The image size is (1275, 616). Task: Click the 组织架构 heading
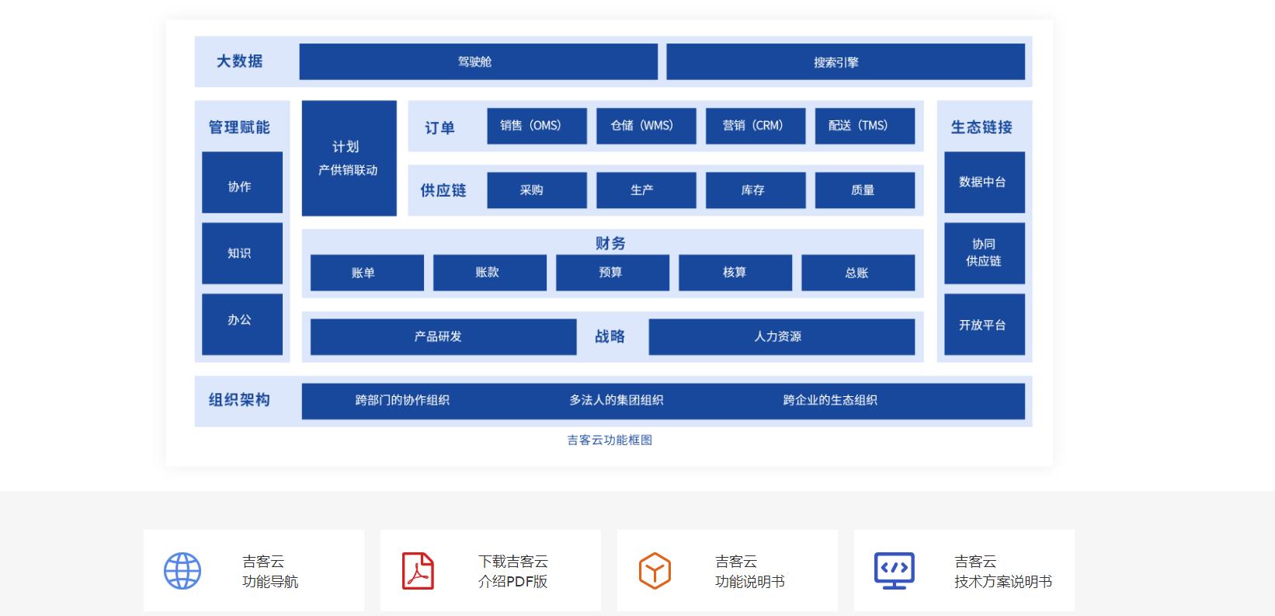239,400
